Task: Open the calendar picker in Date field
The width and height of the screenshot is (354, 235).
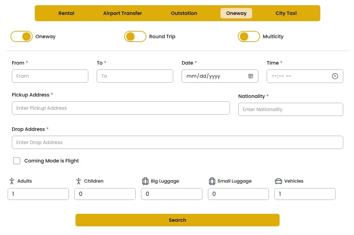Action: [x=250, y=76]
